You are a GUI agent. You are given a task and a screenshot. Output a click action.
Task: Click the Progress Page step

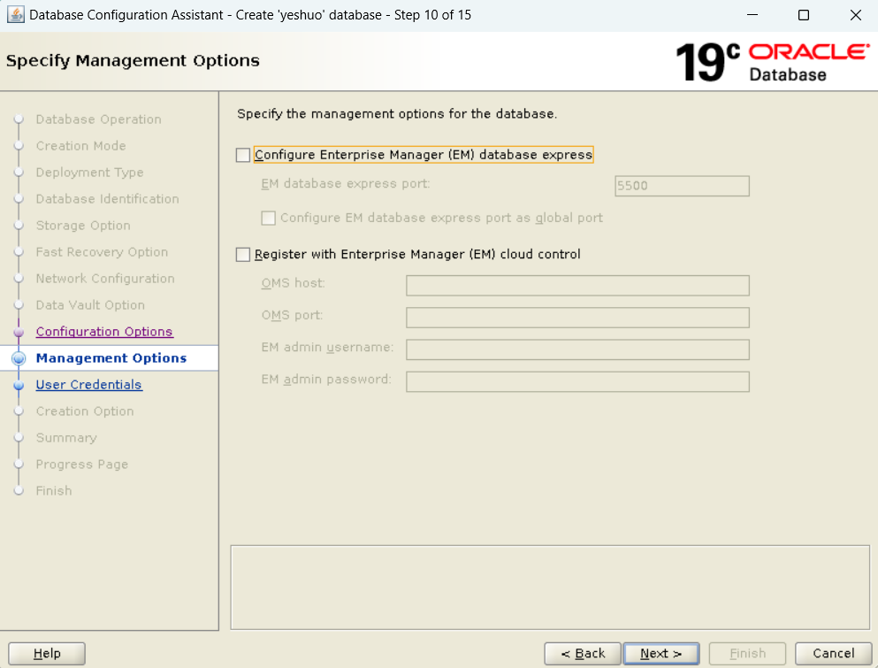point(81,465)
